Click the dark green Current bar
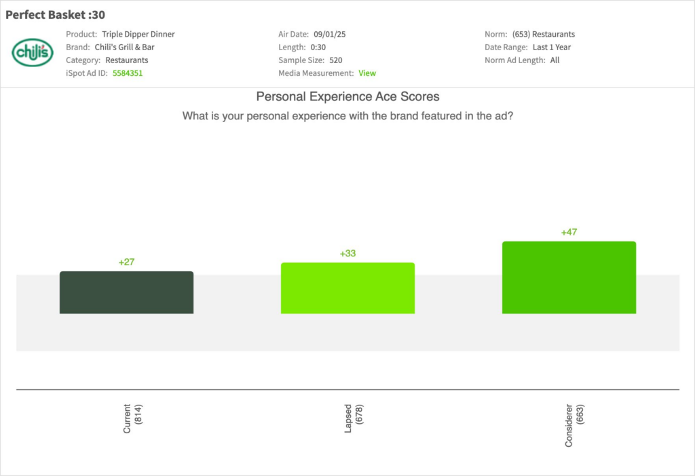This screenshot has width=695, height=476. 126,292
